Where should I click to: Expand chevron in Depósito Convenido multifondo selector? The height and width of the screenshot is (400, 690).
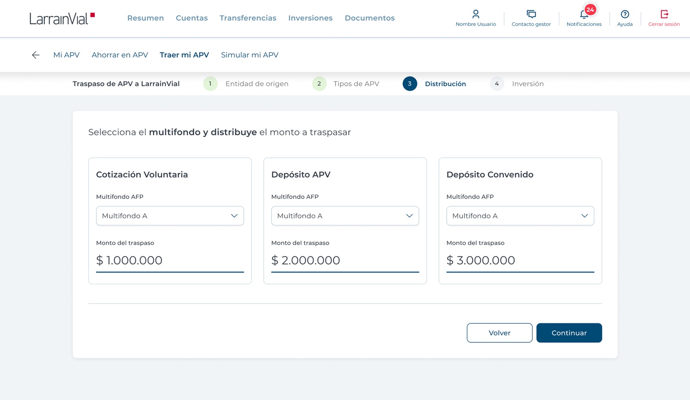click(x=584, y=216)
